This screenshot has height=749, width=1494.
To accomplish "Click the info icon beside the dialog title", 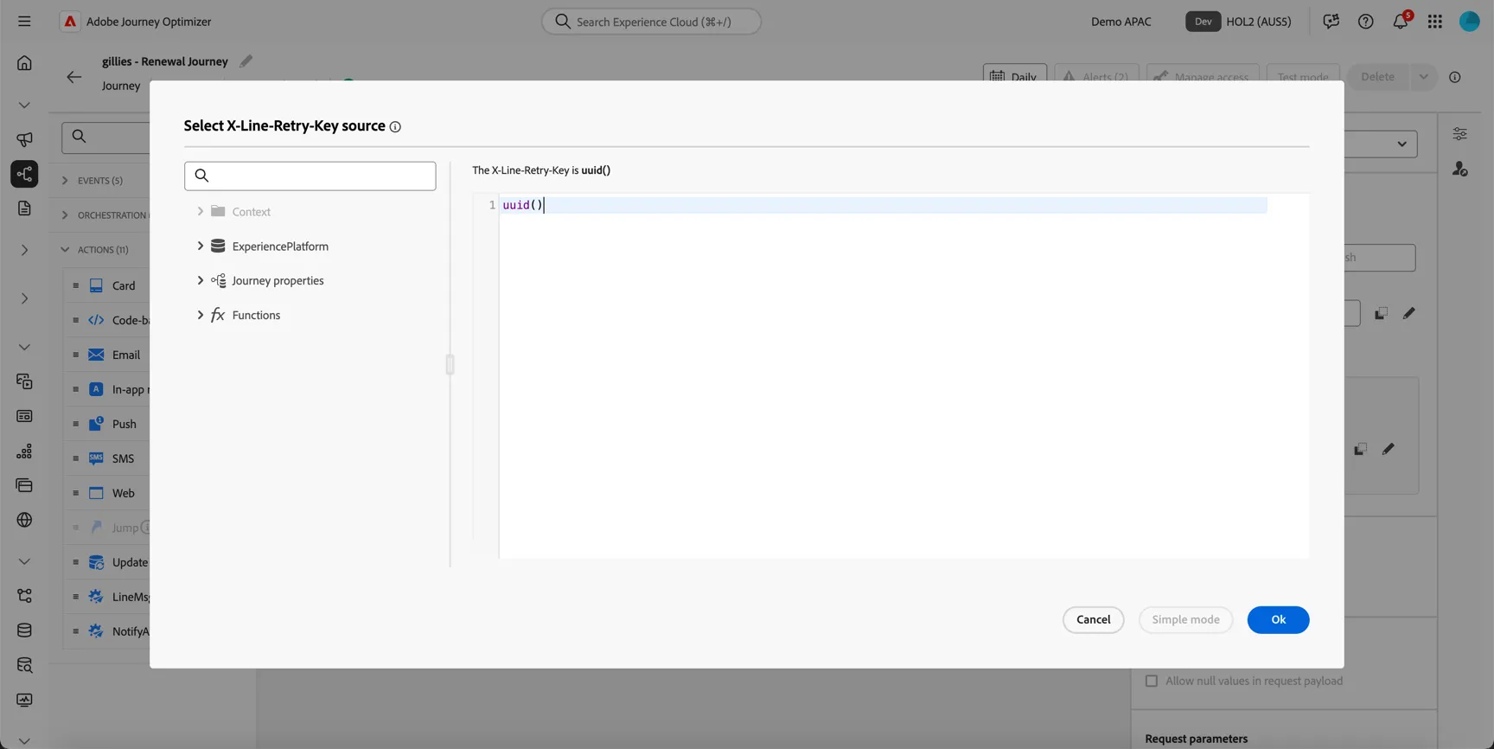I will point(395,127).
